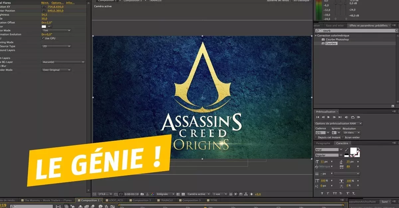Open Render Mode Over Original dropdown
Image resolution: width=399 pixels, height=208 pixels.
pyautogui.click(x=56, y=70)
